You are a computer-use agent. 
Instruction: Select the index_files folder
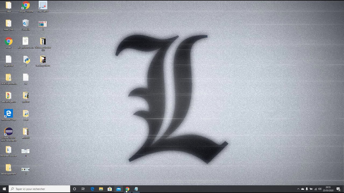coord(9,24)
